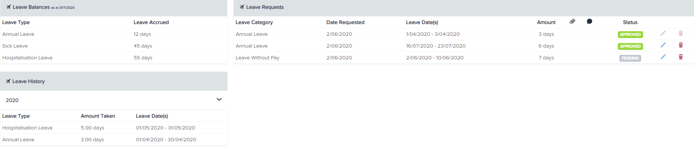Delete the 16/07/2020 Annual Leave request
The image size is (694, 147).
point(681,45)
